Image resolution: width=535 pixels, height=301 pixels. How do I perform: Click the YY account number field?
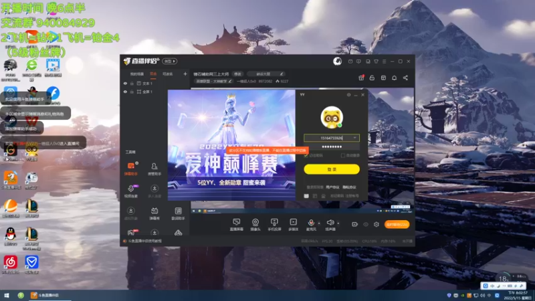click(332, 138)
